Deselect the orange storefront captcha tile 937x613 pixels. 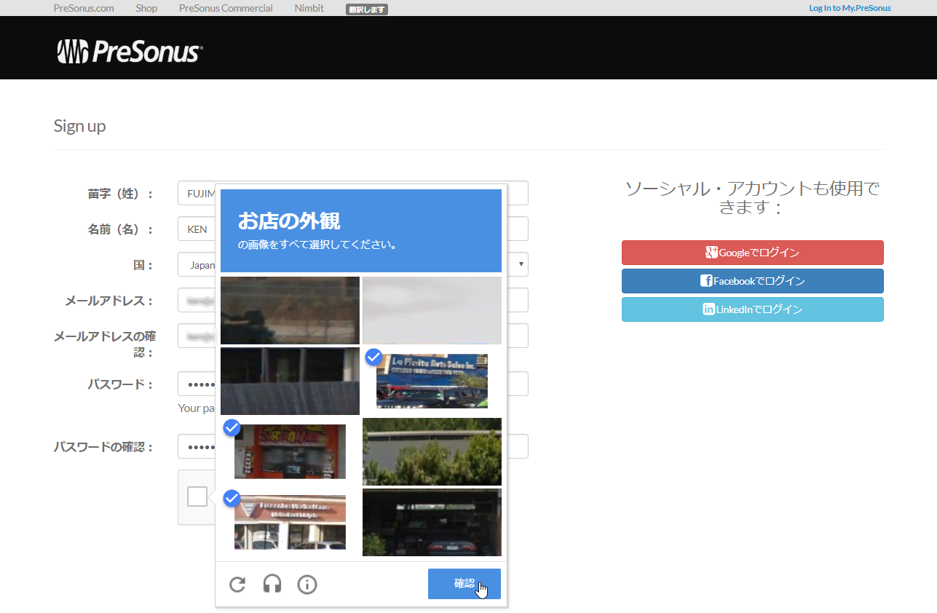point(290,451)
